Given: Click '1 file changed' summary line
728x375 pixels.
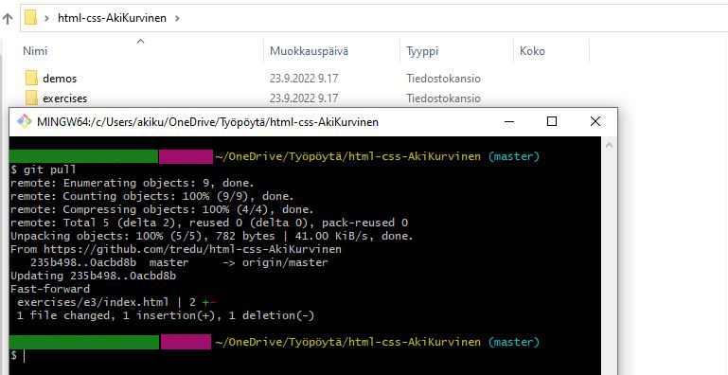Looking at the screenshot, I should [x=166, y=316].
